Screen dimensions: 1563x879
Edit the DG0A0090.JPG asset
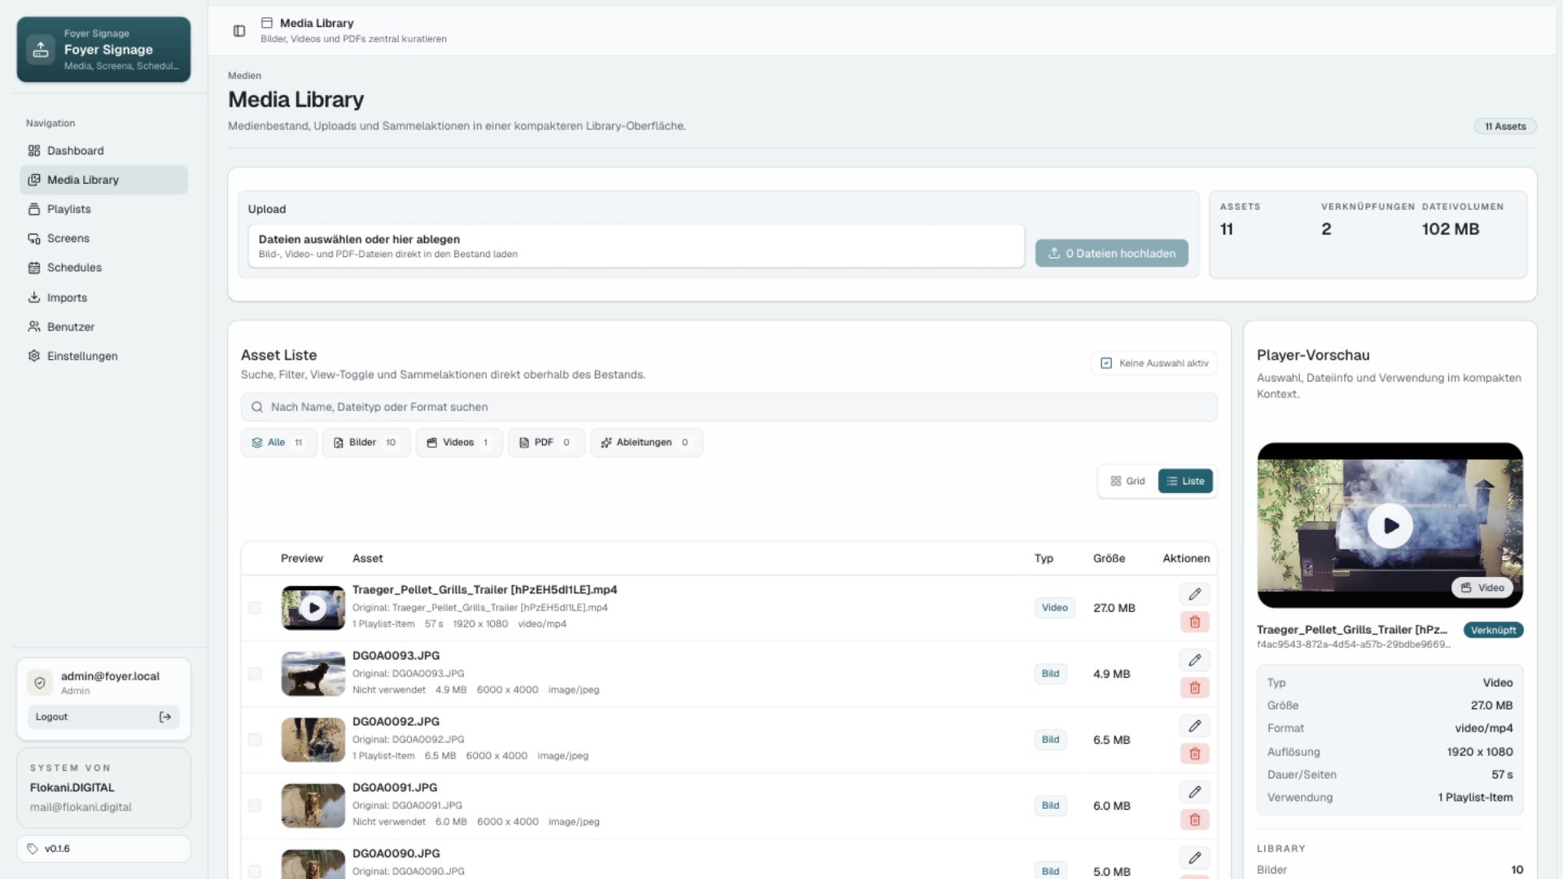(1194, 858)
